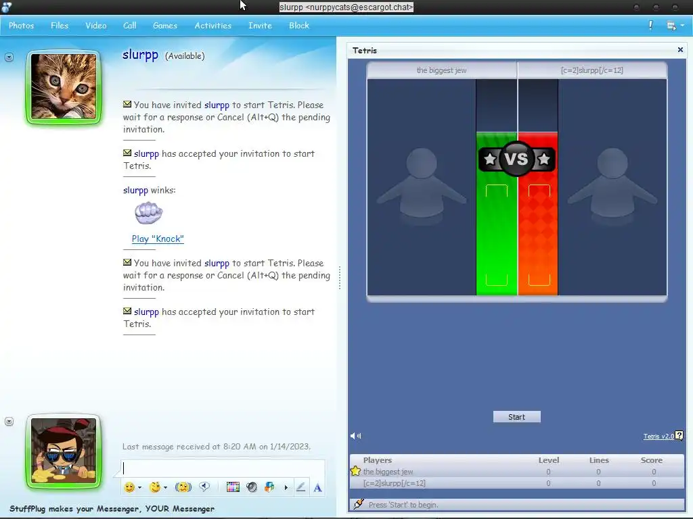Open the winks picker winking face

coord(155,487)
